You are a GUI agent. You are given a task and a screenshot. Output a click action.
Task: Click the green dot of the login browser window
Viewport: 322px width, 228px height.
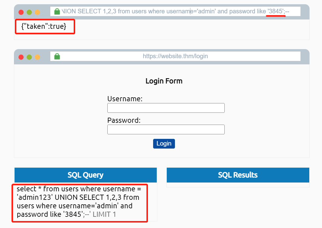pos(29,57)
